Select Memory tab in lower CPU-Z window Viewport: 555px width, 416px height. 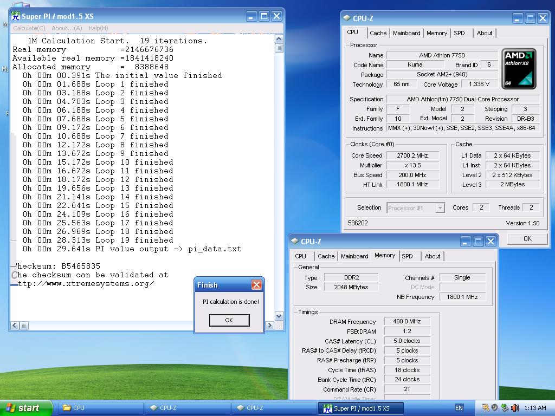[385, 256]
